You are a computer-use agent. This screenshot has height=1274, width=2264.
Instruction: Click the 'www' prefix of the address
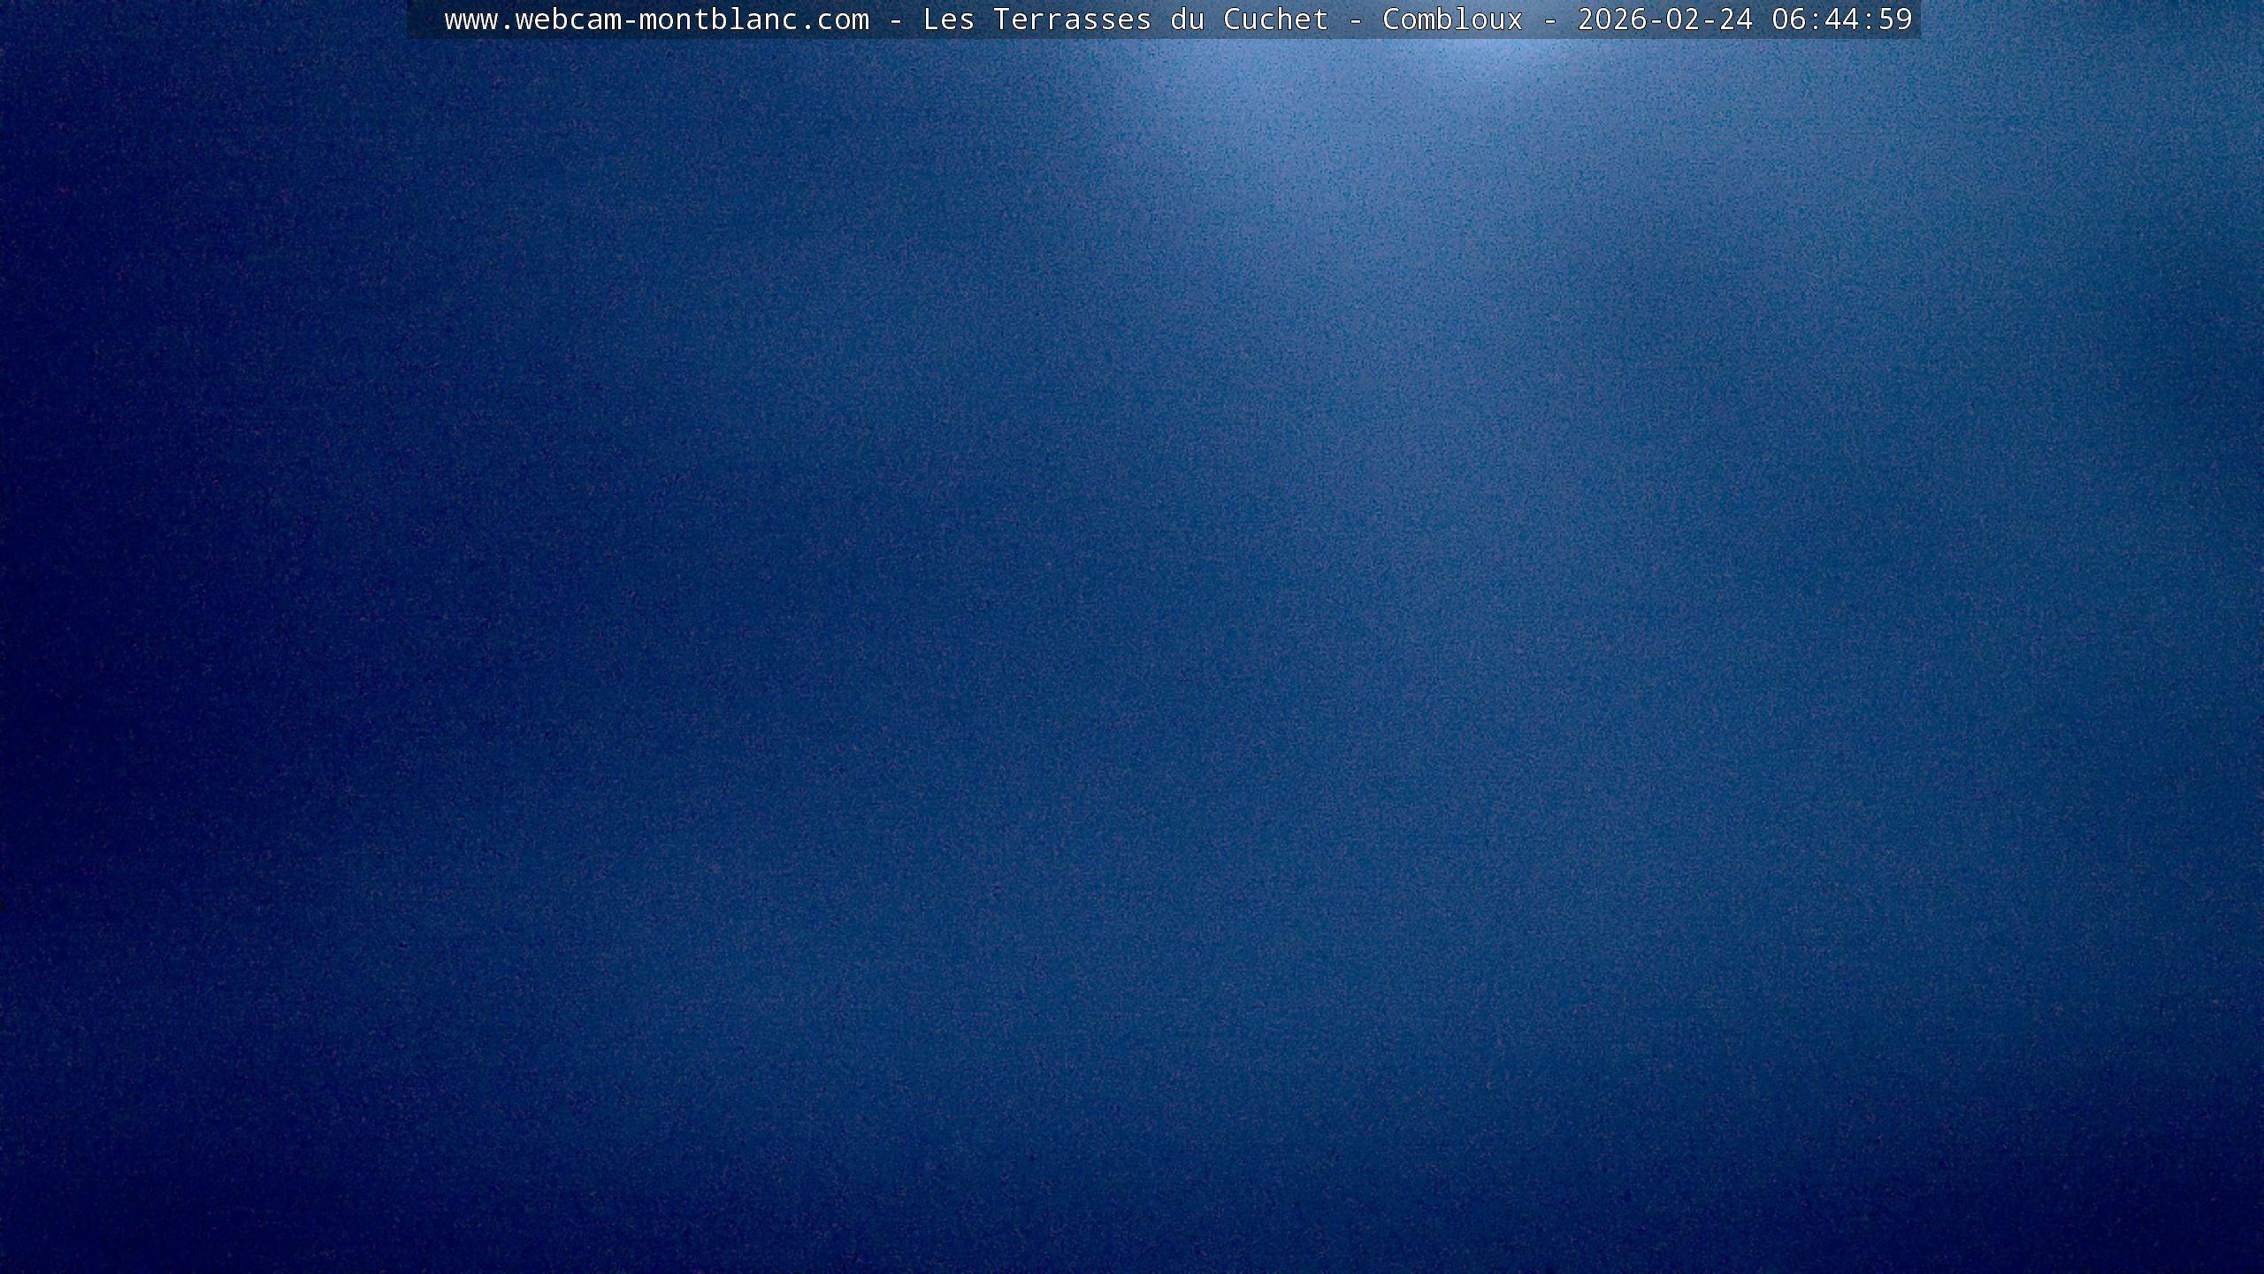pos(470,19)
